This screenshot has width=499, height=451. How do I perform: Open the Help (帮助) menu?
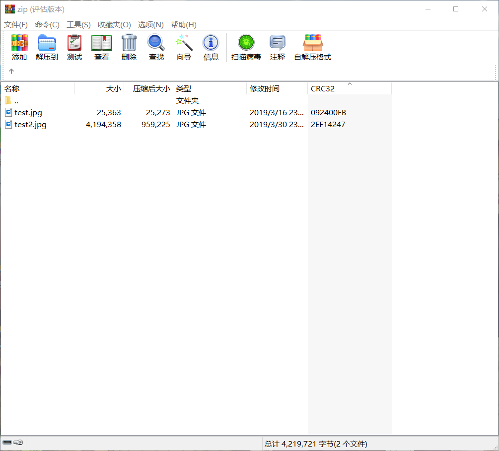click(x=183, y=25)
